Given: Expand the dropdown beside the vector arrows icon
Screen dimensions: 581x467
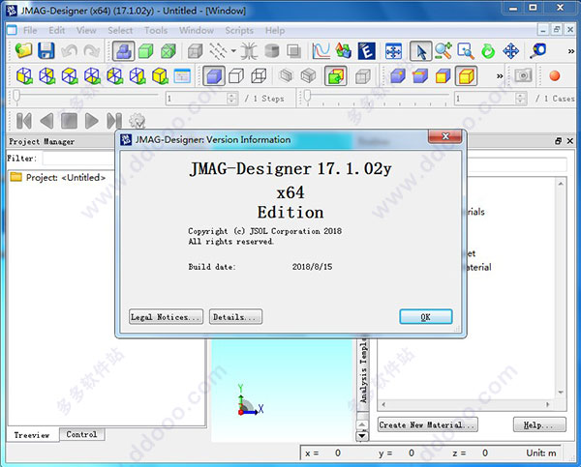Looking at the screenshot, I should click(x=233, y=51).
